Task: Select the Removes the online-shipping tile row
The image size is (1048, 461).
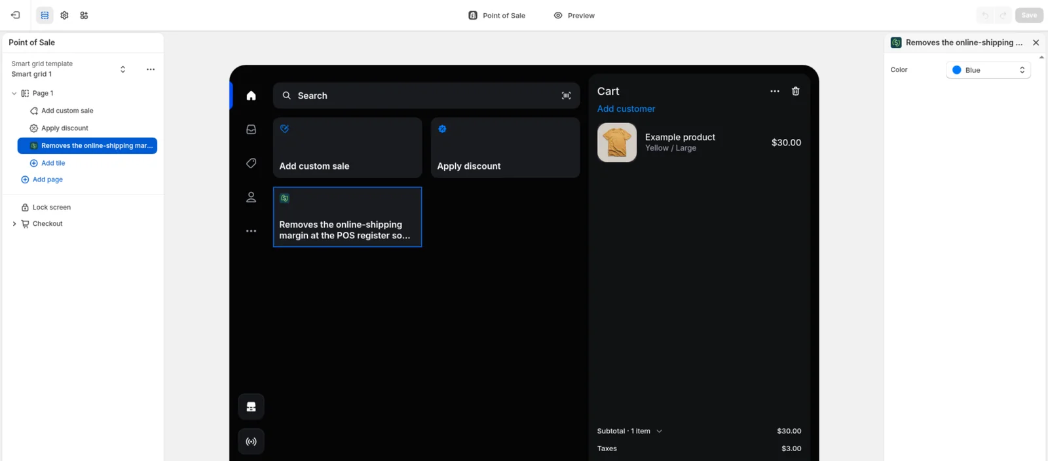Action: click(x=87, y=145)
